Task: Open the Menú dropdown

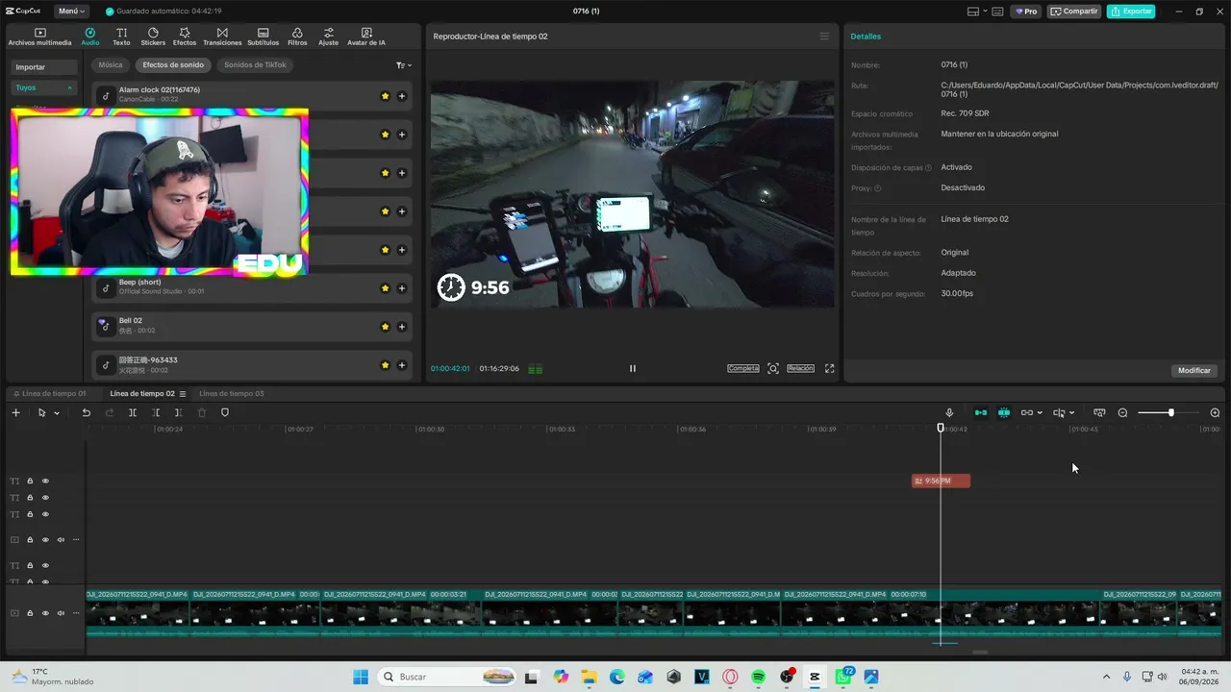Action: point(71,12)
